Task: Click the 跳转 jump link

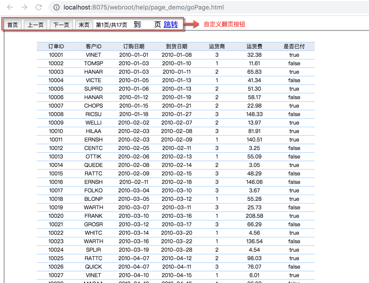Action: 170,25
